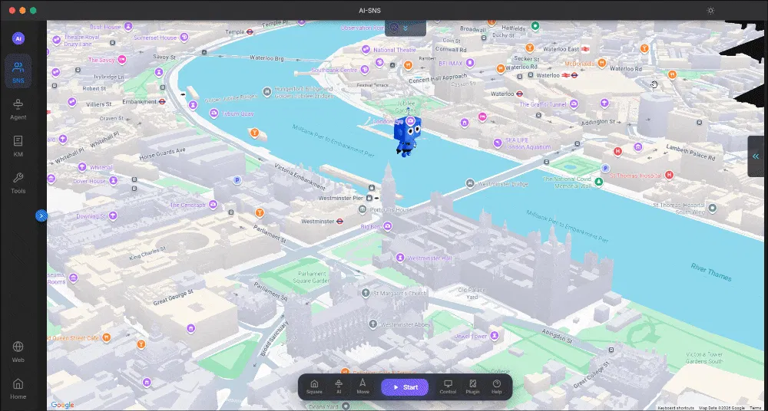
Task: Click the Westminster Pier ferry icon
Action: point(369,198)
